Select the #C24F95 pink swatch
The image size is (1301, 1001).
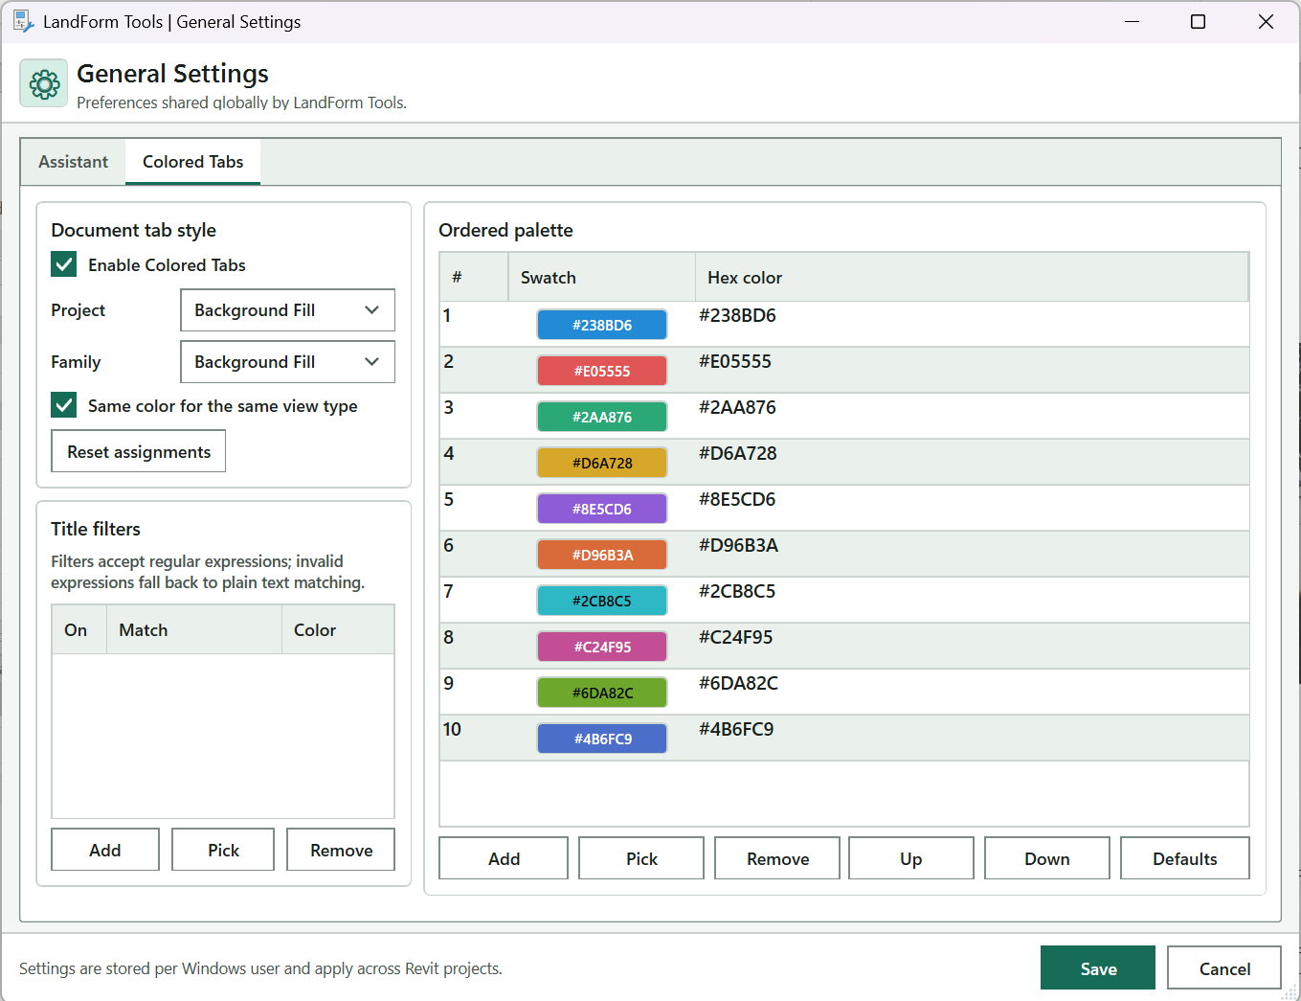tap(602, 647)
